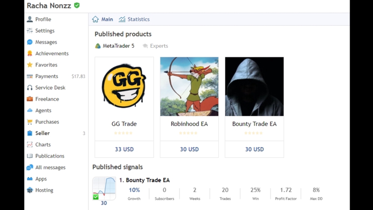373x210 pixels.
Task: Click the Charts icon in sidebar
Action: [x=30, y=145]
